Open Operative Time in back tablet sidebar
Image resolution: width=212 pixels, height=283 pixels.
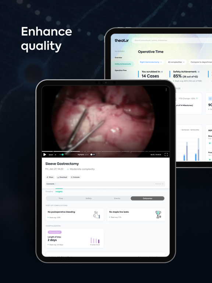tap(121, 70)
